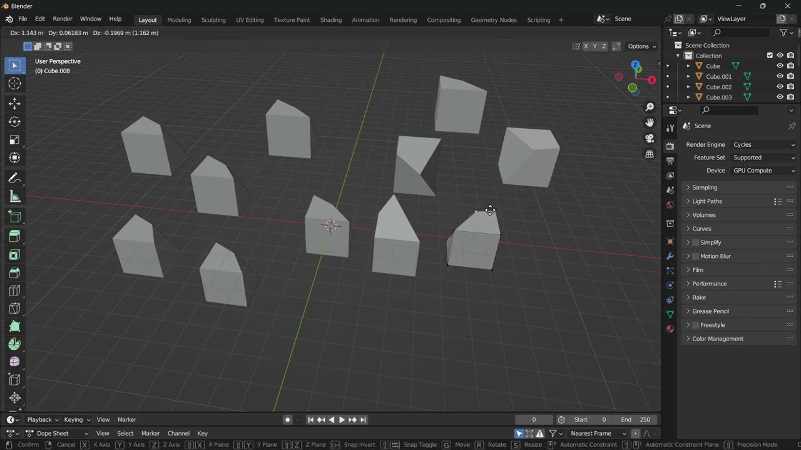Choose the Move tool in the toolbar
The height and width of the screenshot is (450, 801).
15,104
